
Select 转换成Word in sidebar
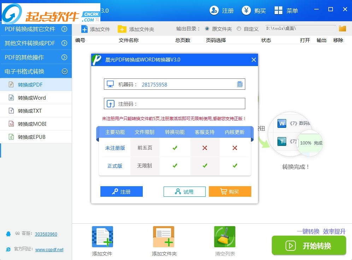pyautogui.click(x=36, y=97)
